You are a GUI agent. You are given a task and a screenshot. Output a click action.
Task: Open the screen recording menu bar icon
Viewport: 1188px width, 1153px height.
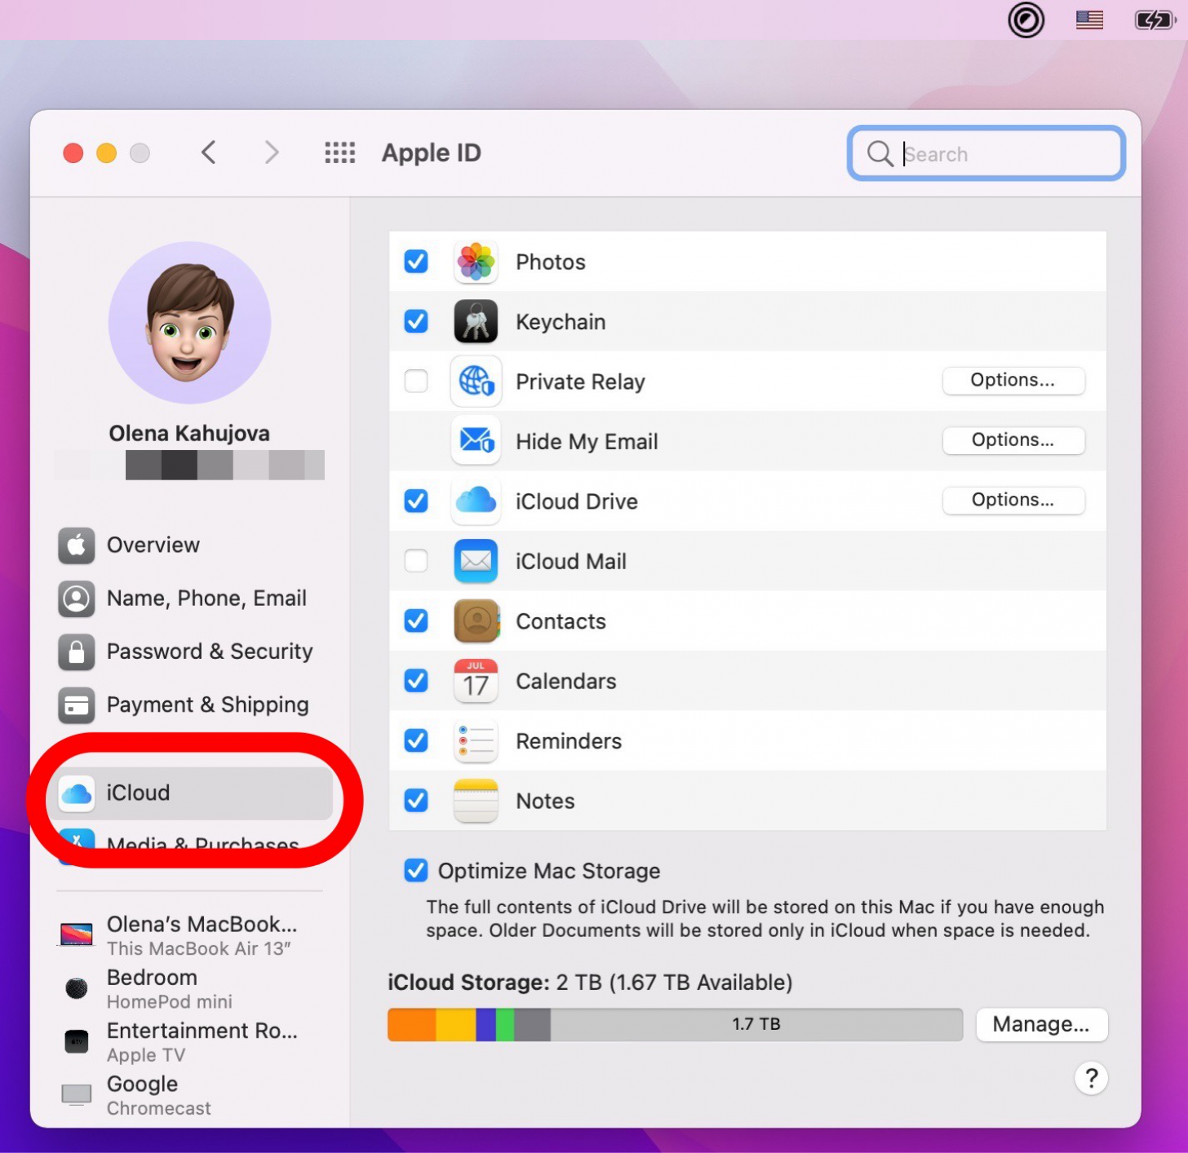1026,20
